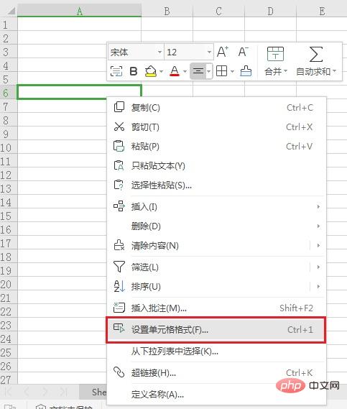The width and height of the screenshot is (347, 409).
Task: Choose 复制(C) from the context menu
Action: (x=216, y=107)
